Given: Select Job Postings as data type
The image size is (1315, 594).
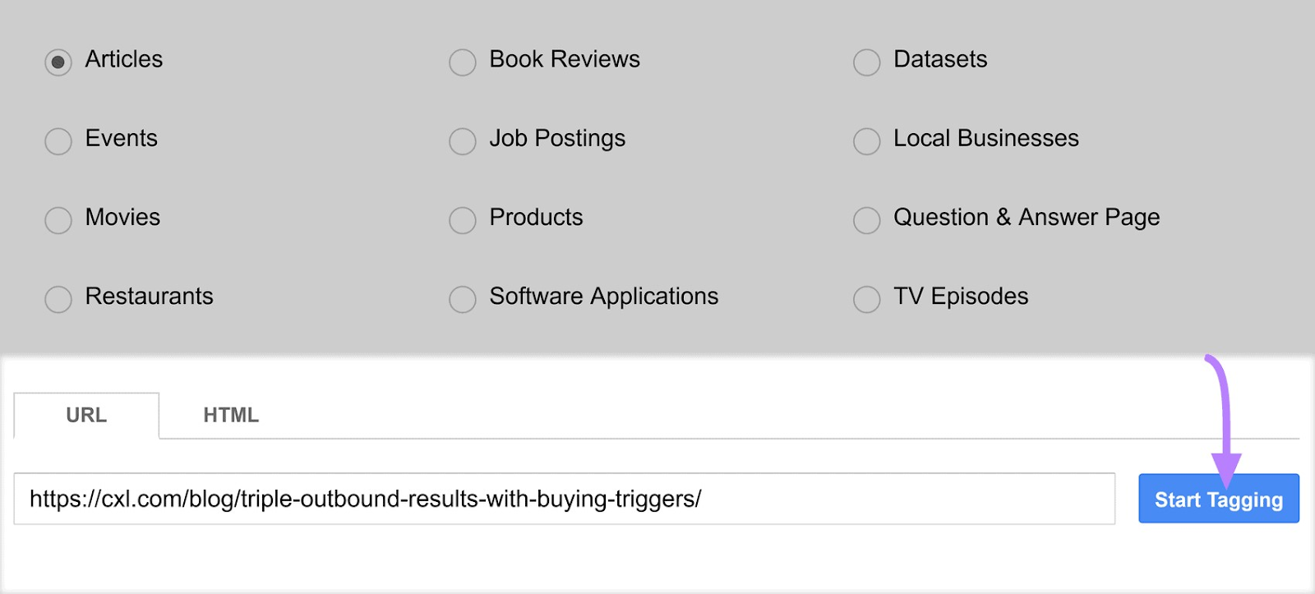Looking at the screenshot, I should [x=463, y=141].
